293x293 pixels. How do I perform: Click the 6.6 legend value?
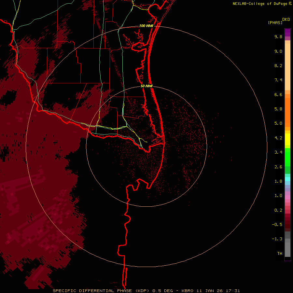pyautogui.click(x=278, y=94)
